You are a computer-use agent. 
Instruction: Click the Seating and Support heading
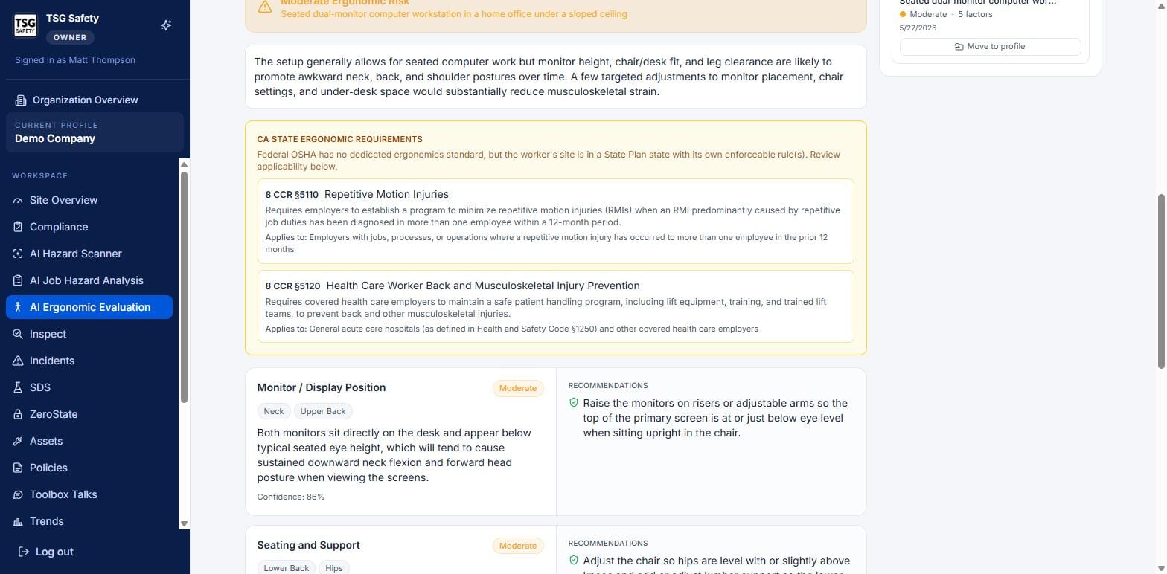[309, 545]
